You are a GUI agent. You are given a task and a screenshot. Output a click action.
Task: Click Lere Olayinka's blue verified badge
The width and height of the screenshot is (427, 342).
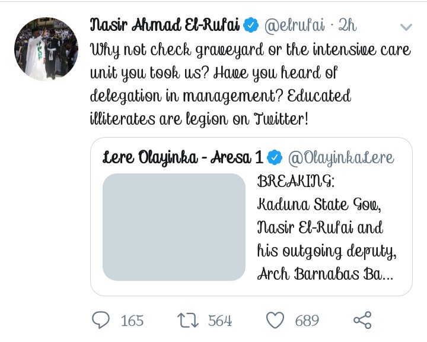point(274,158)
